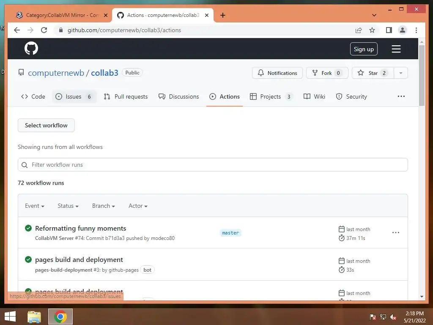Viewport: 433px width, 325px height.
Task: Expand the Actor filter dropdown
Action: pos(138,206)
